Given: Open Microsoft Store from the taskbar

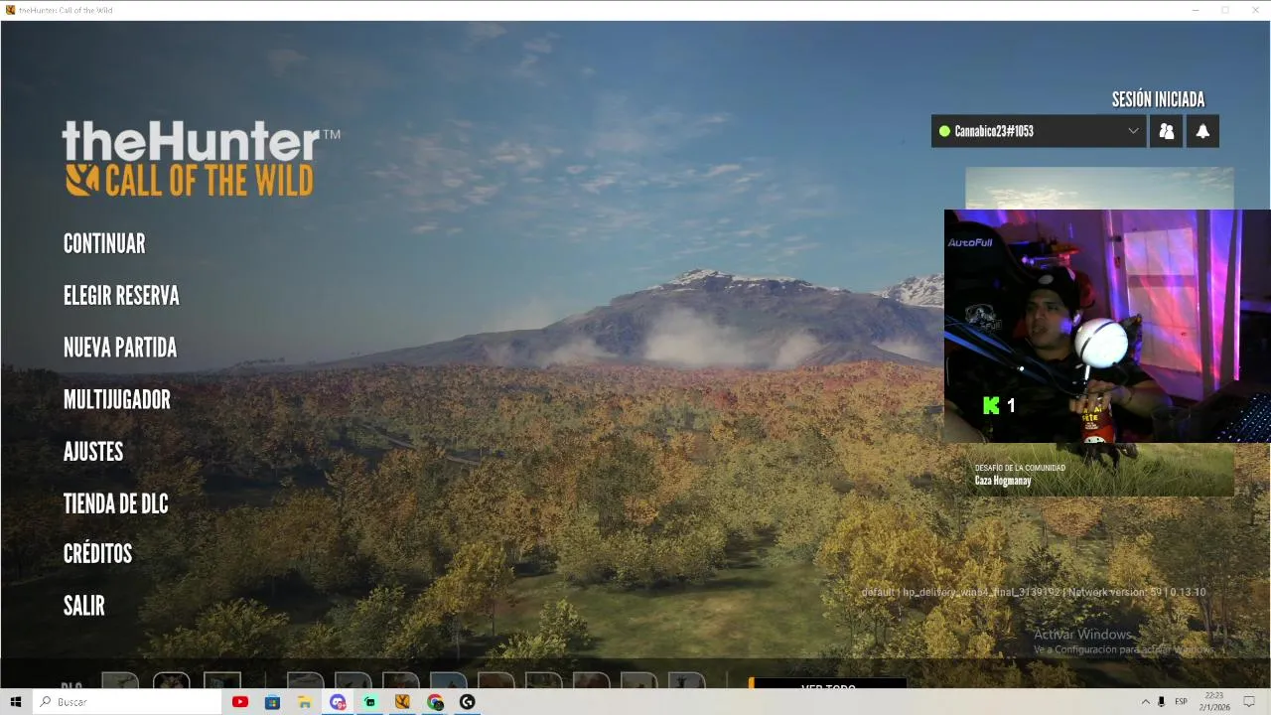Looking at the screenshot, I should tap(272, 702).
